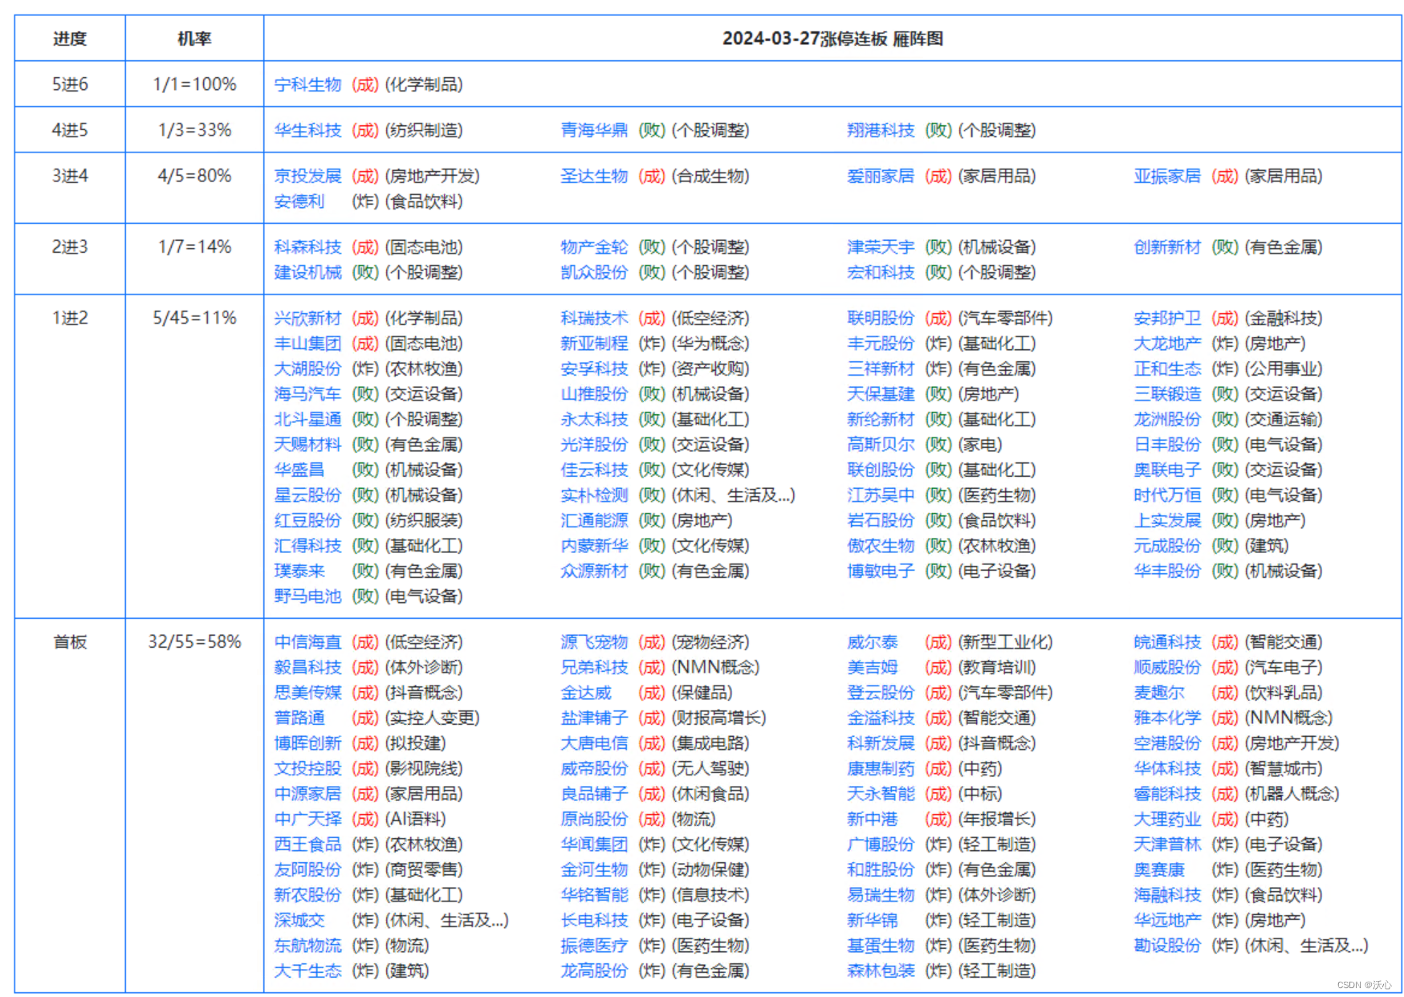Click the 中广天择 link

click(307, 820)
